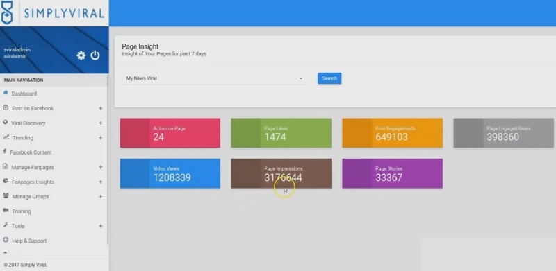Image resolution: width=556 pixels, height=271 pixels.
Task: Select Trending menu item
Action: [23, 138]
